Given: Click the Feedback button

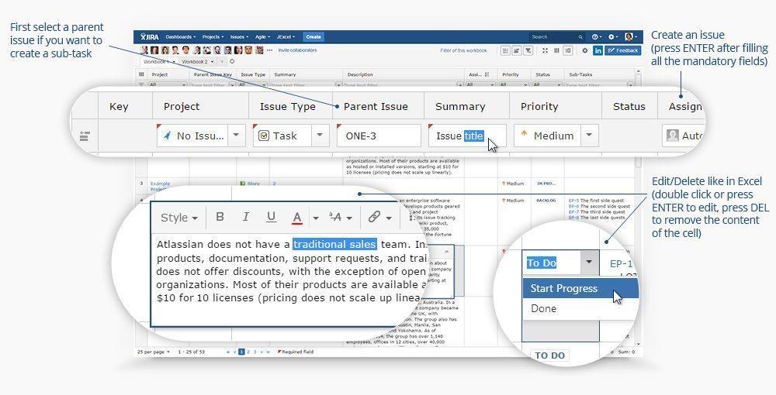Looking at the screenshot, I should pos(622,50).
